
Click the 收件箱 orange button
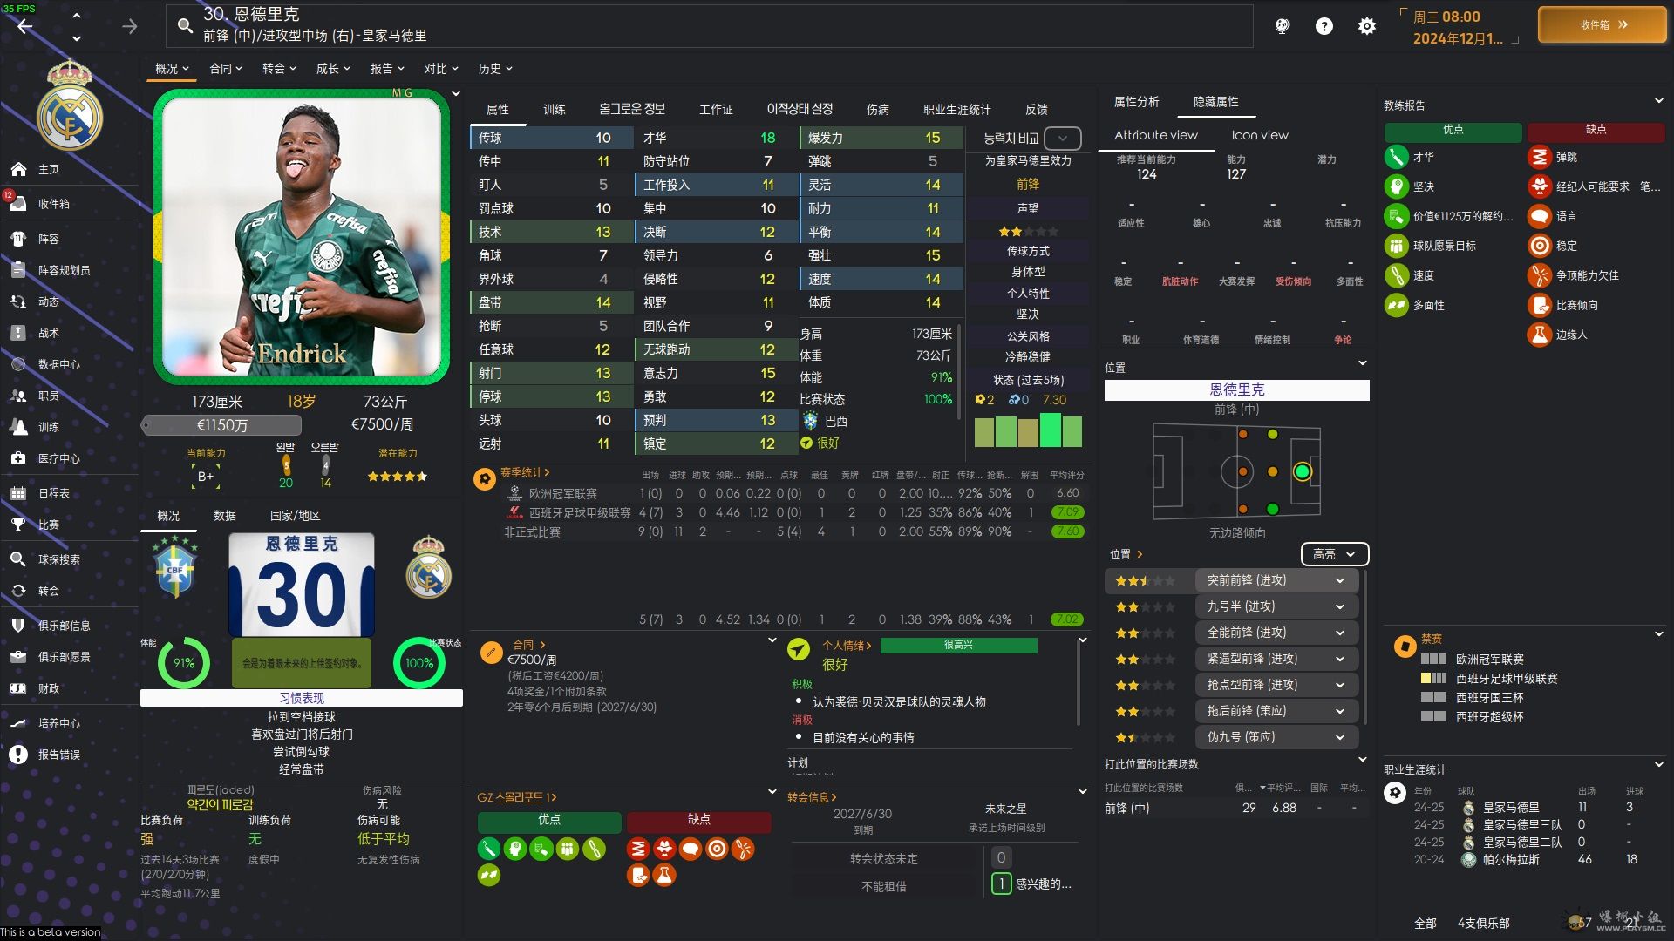click(x=1602, y=25)
